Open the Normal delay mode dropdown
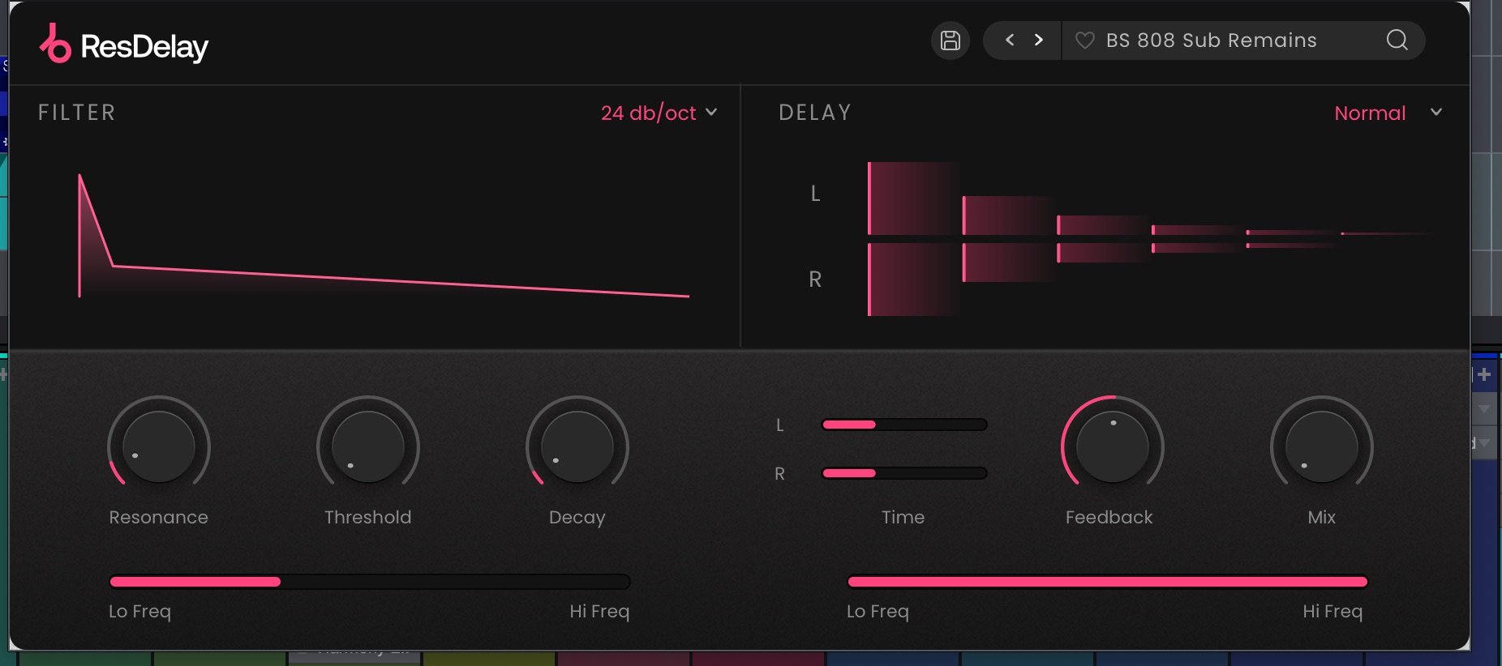 point(1370,113)
